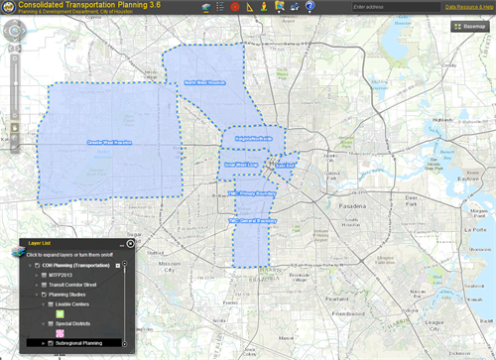Go to next map extent
The height and width of the screenshot is (360, 496).
(18, 49)
